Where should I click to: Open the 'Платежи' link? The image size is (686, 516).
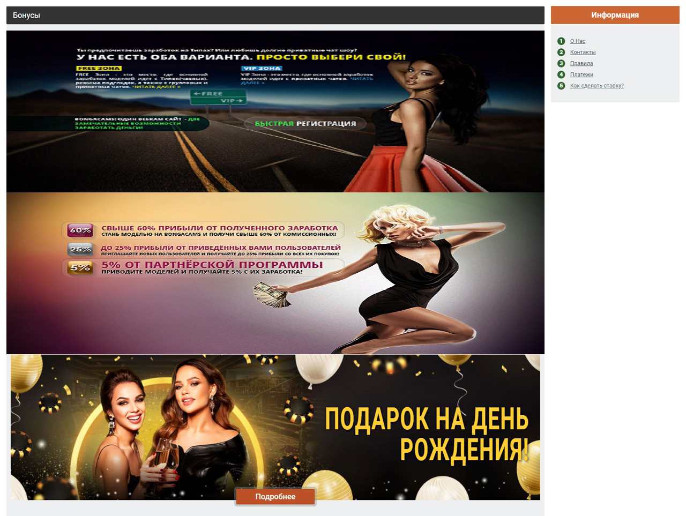click(581, 75)
